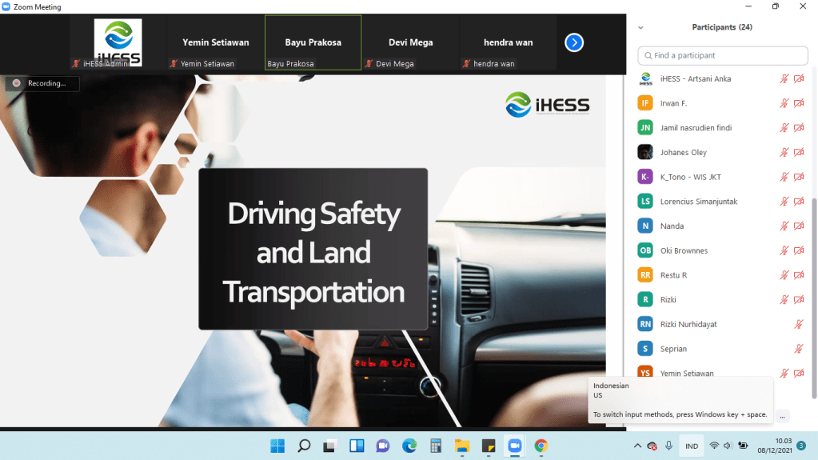Open Zoom from the Windows taskbar
The width and height of the screenshot is (818, 460).
tap(514, 446)
